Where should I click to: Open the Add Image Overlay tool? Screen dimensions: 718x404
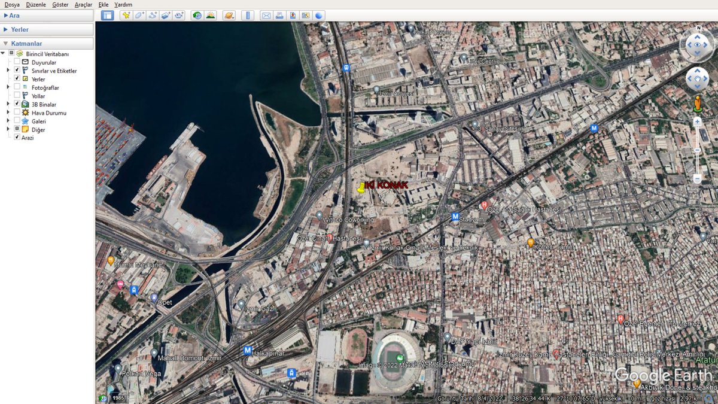(166, 15)
